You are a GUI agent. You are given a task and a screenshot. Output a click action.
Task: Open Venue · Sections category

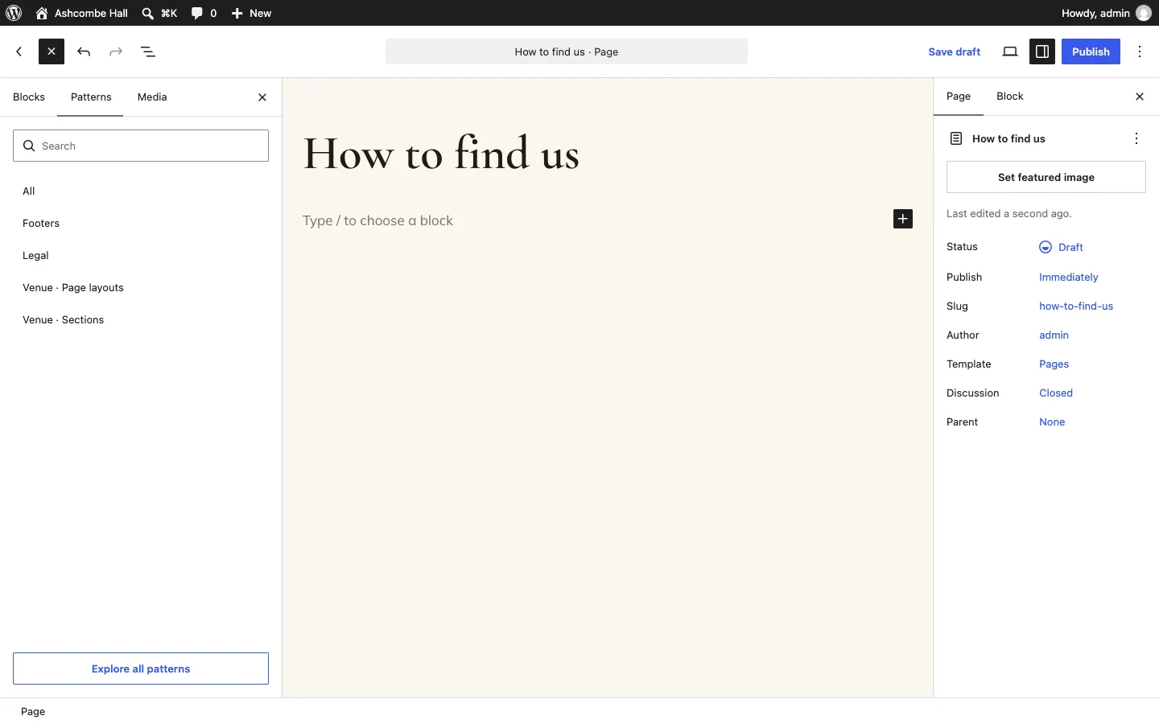point(141,320)
